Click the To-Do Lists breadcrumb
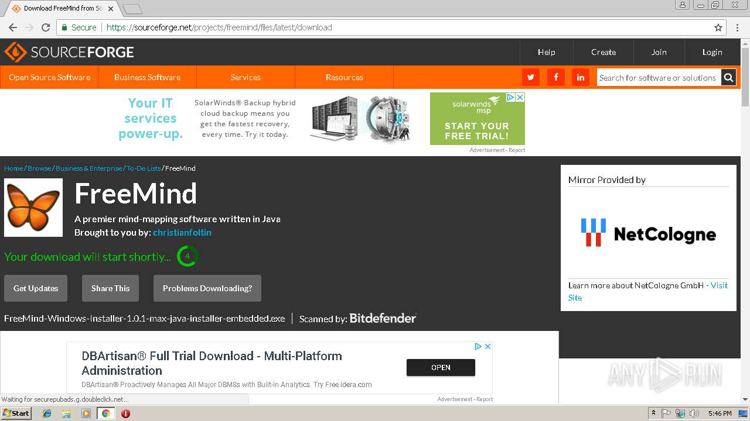 144,168
